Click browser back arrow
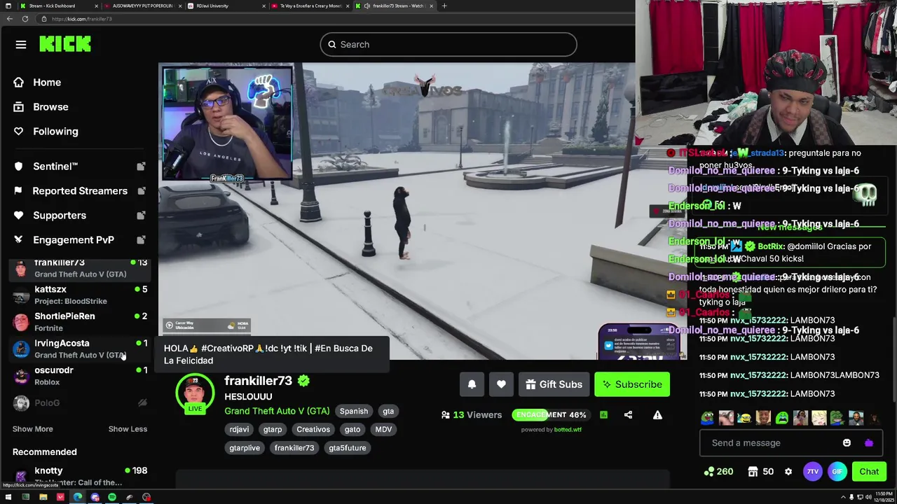This screenshot has height=504, width=897. (9, 19)
